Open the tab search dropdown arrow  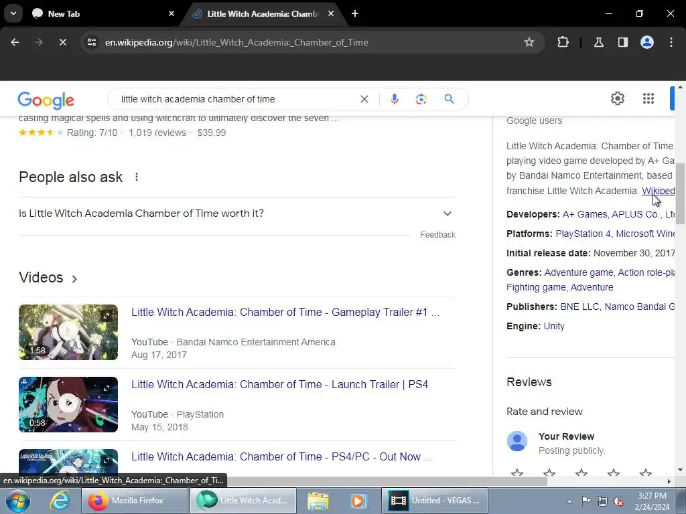coord(13,13)
